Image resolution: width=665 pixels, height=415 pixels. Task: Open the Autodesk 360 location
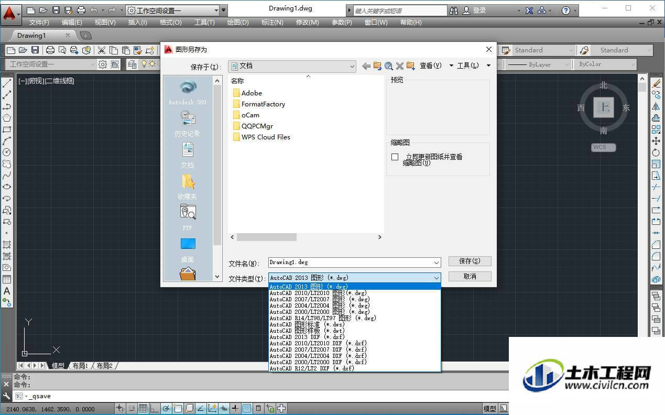click(x=188, y=92)
